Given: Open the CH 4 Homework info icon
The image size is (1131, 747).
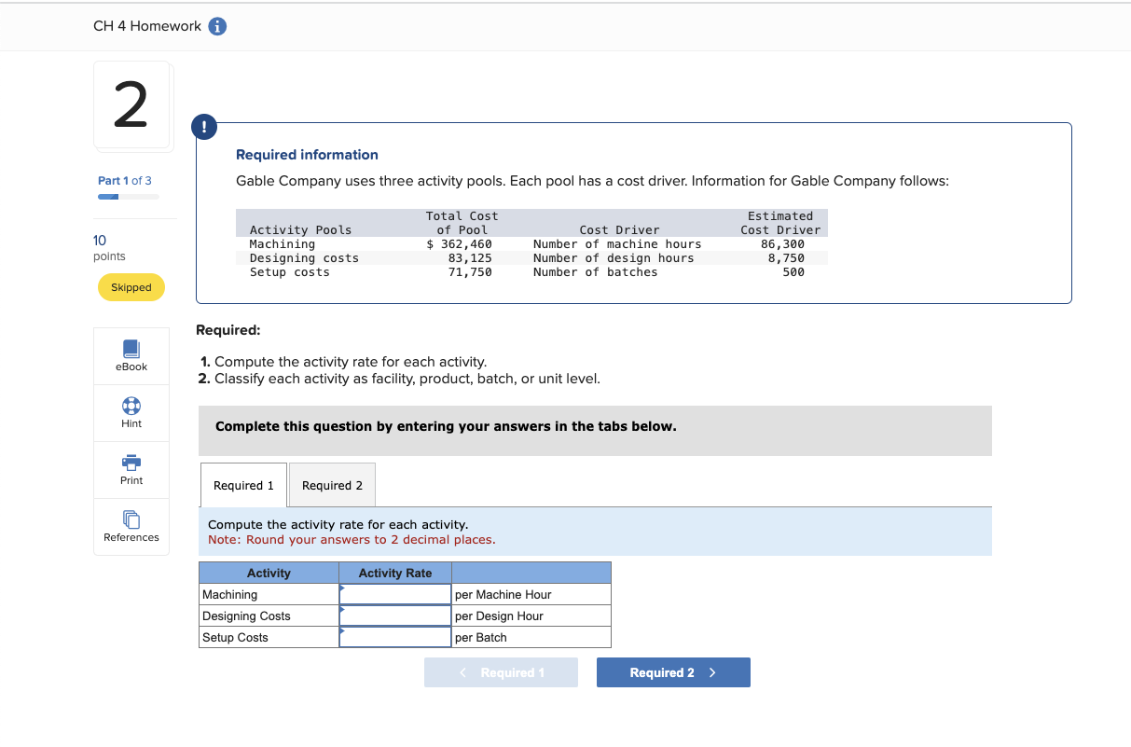Looking at the screenshot, I should point(216,26).
